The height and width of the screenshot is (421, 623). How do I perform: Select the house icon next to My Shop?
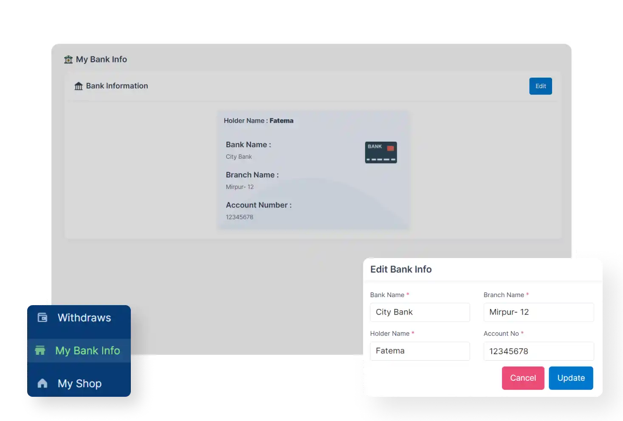pos(42,383)
